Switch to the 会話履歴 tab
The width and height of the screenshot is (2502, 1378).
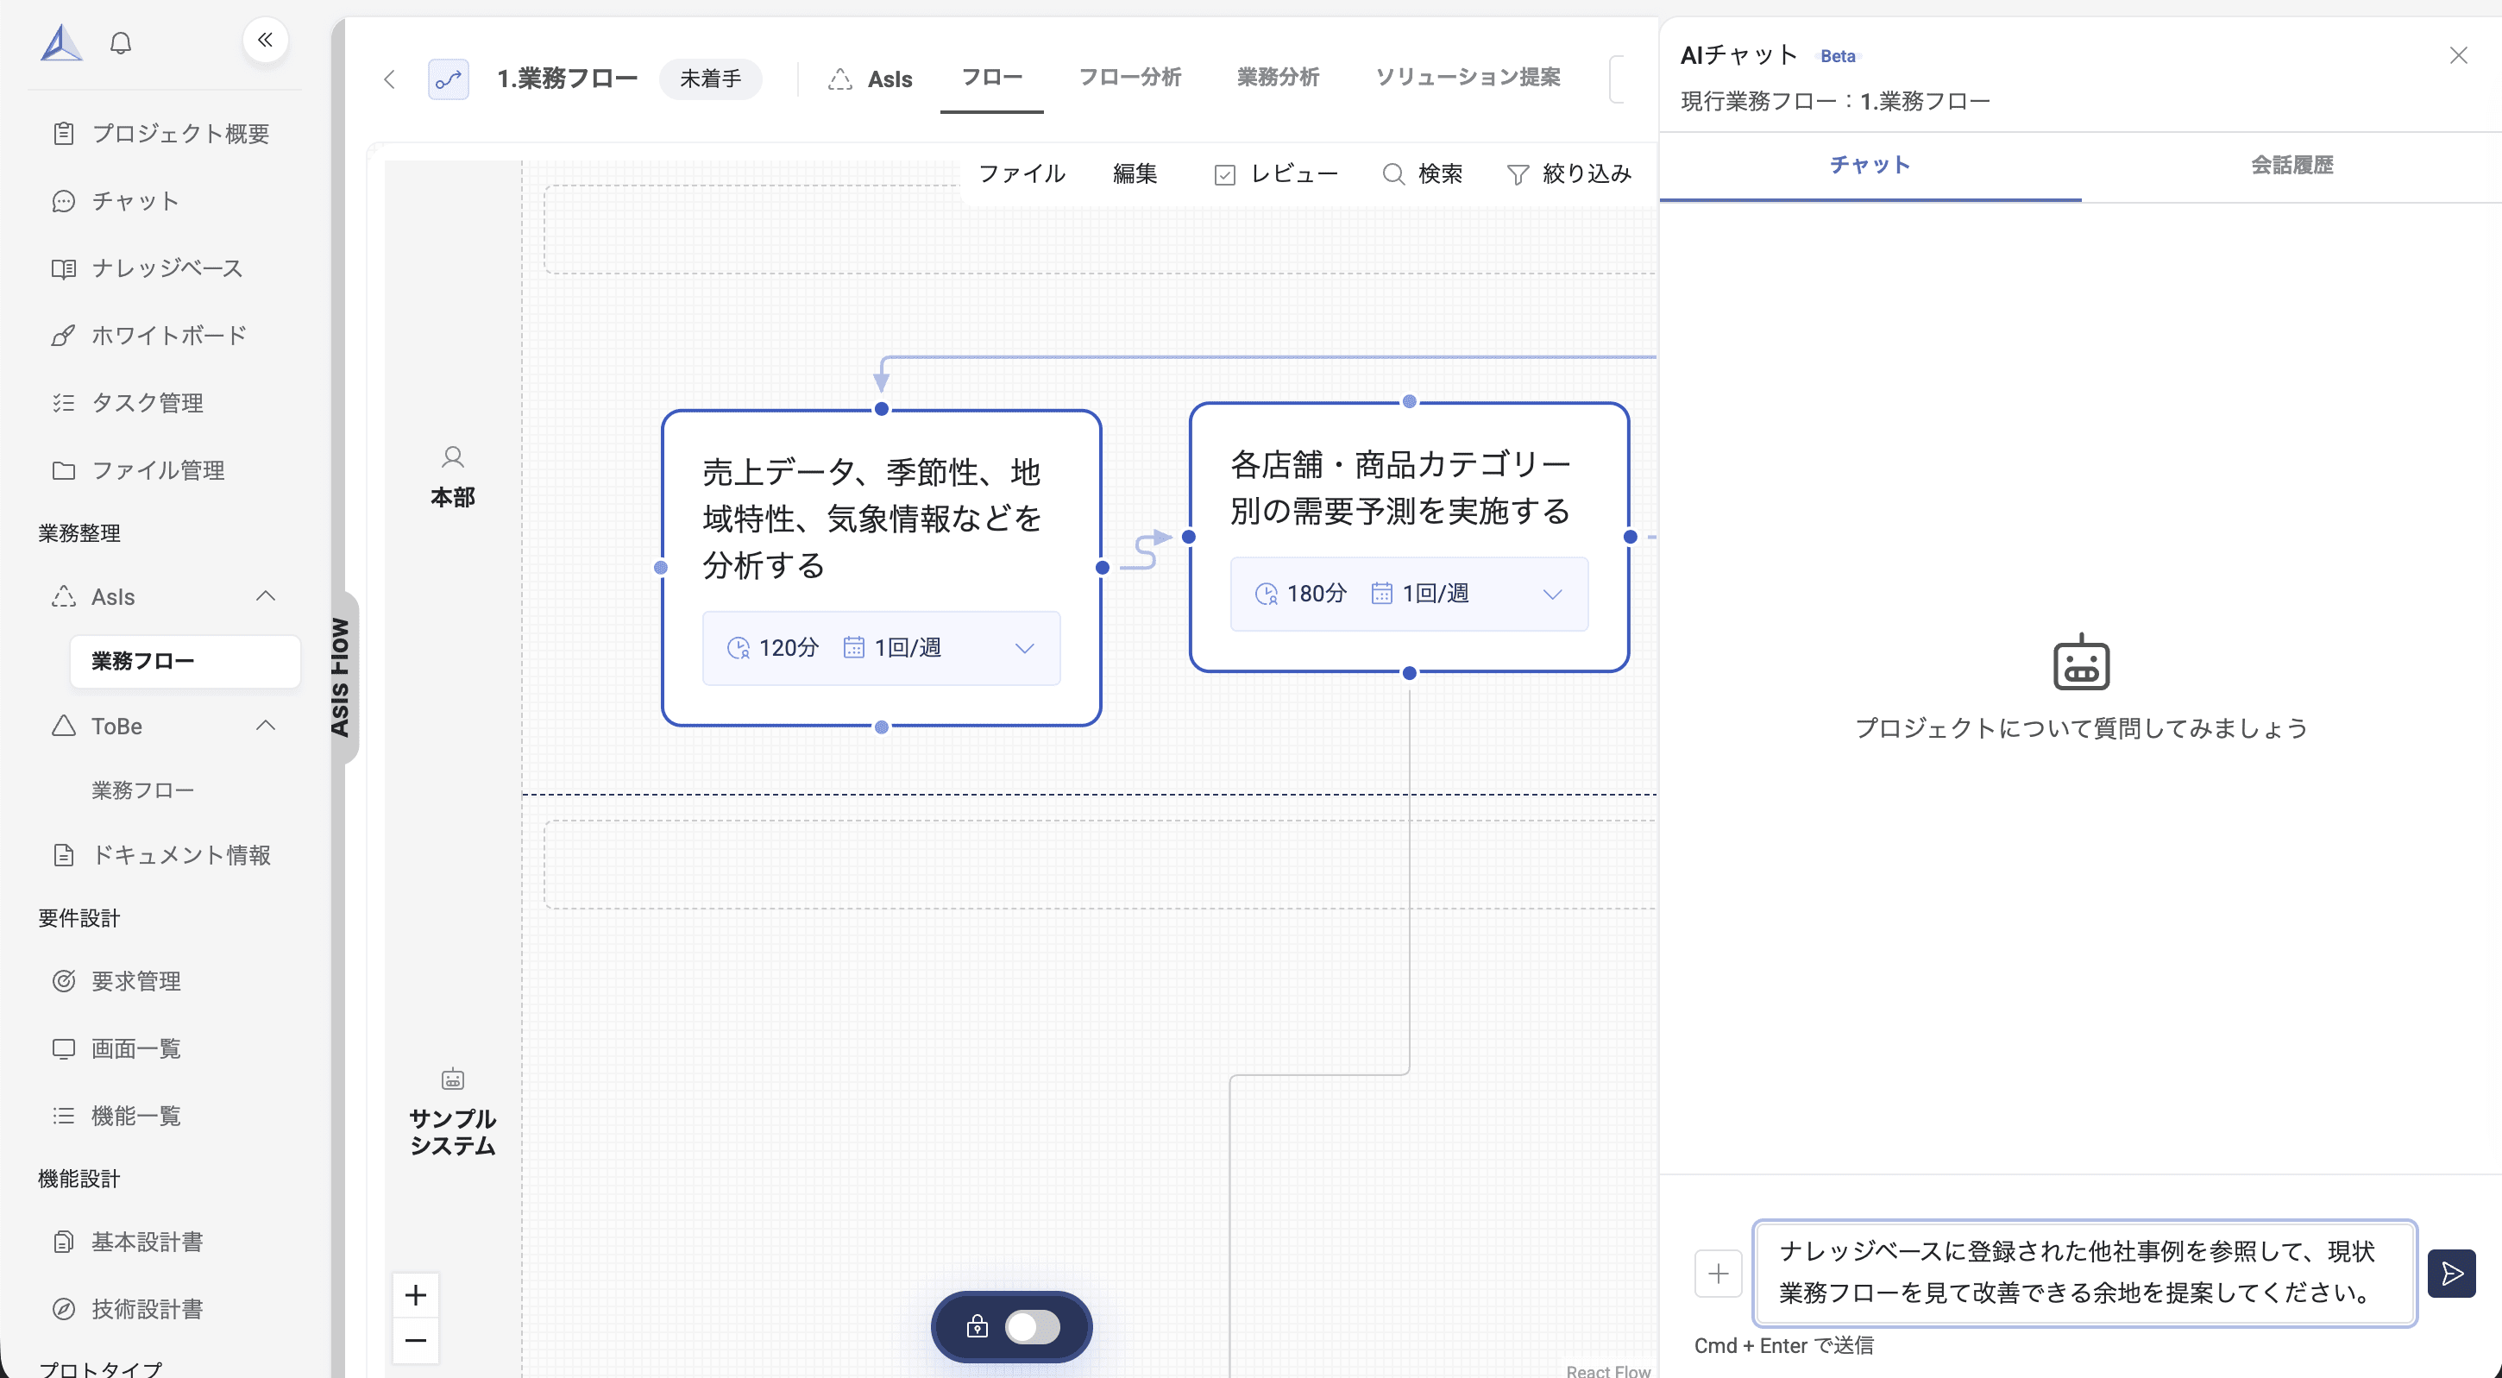coord(2291,166)
